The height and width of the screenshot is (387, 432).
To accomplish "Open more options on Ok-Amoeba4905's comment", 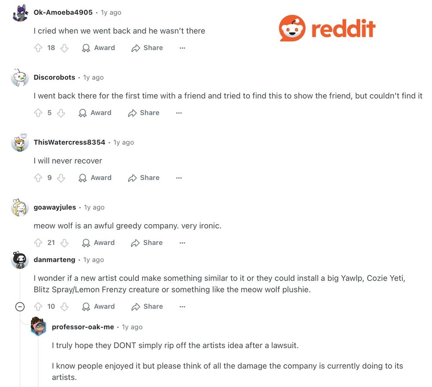I will tap(182, 48).
